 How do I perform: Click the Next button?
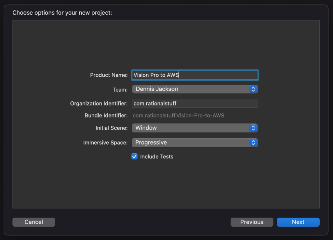click(298, 222)
